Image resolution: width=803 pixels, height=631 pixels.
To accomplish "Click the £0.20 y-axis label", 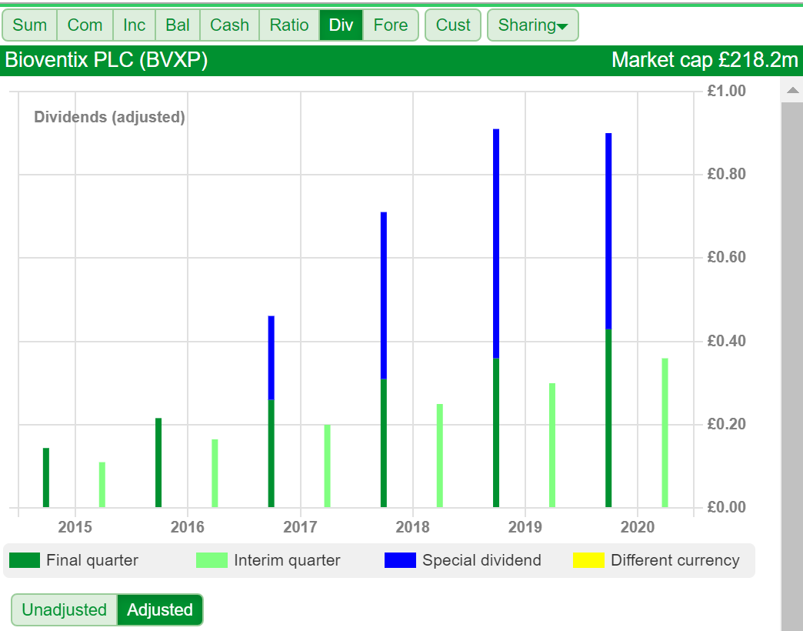I will tap(726, 424).
